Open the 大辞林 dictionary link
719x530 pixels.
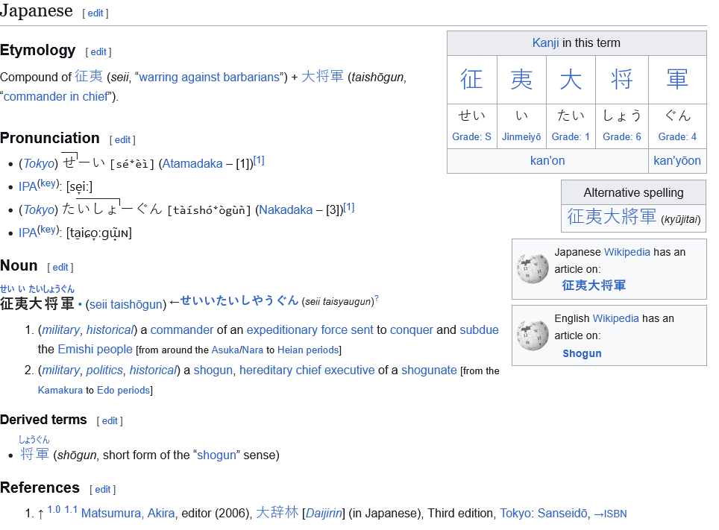click(277, 512)
